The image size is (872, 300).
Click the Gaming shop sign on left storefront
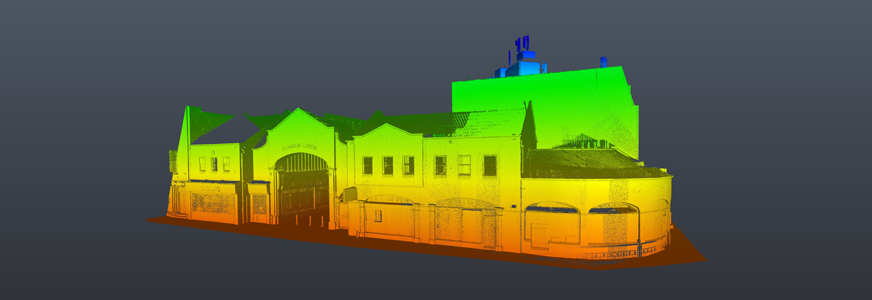click(210, 189)
